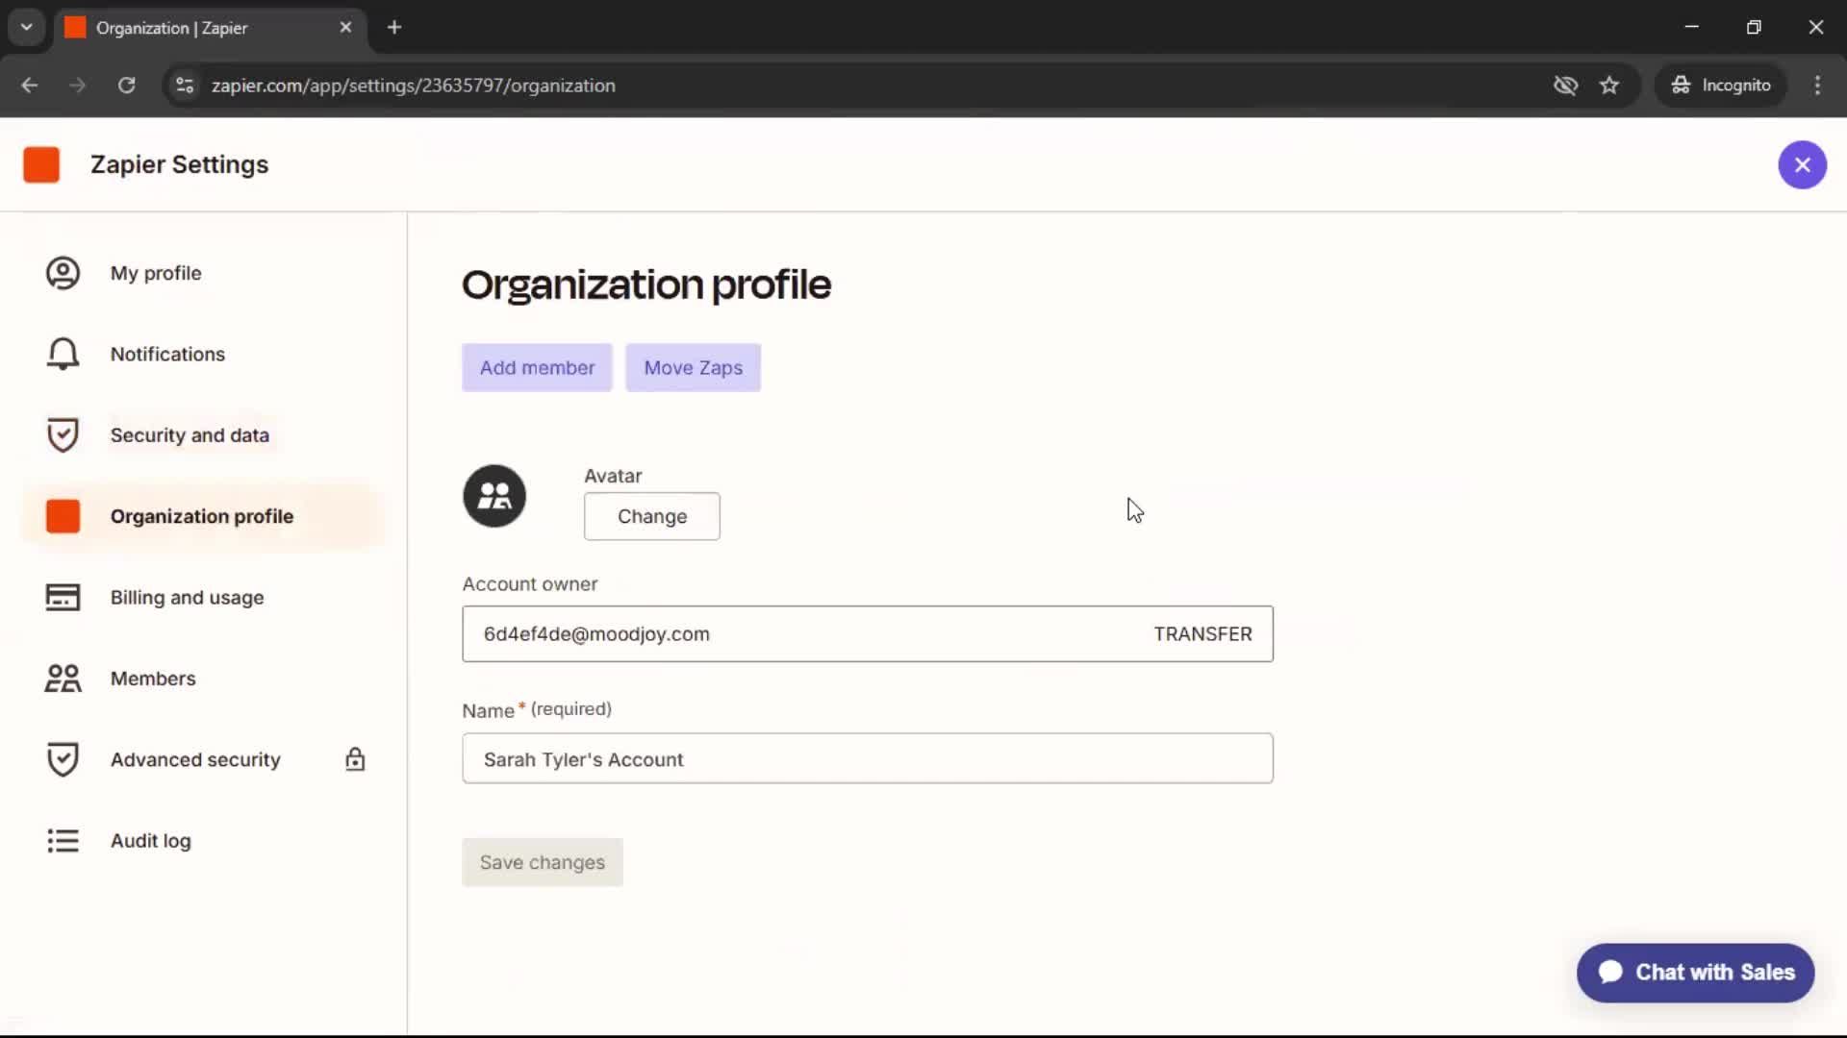Open Advanced security settings
1847x1038 pixels.
[x=204, y=759]
